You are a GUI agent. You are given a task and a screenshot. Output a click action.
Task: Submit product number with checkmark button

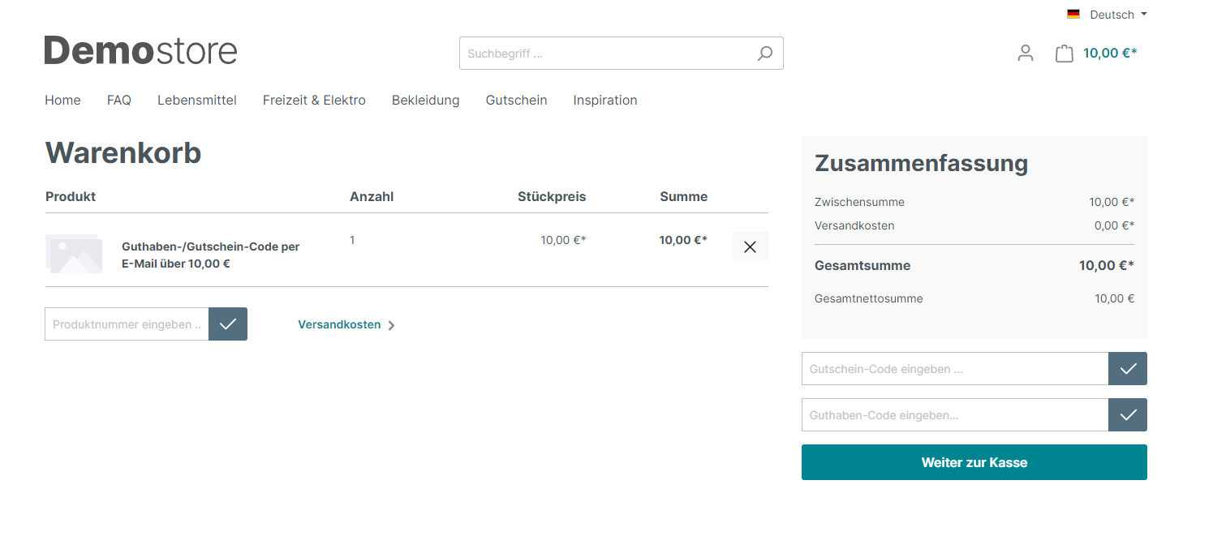(x=228, y=324)
